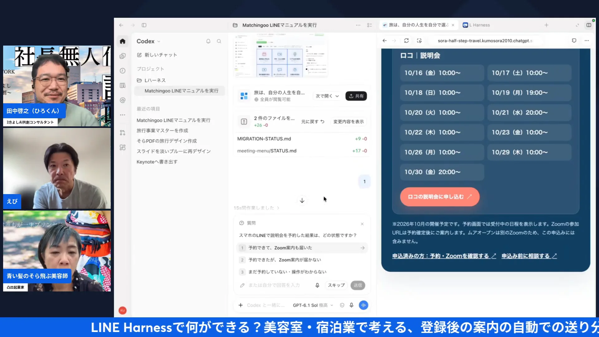
Task: Start a 新しいチャット
Action: [x=157, y=55]
